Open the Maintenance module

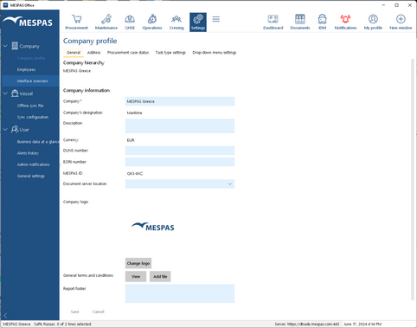tap(106, 22)
